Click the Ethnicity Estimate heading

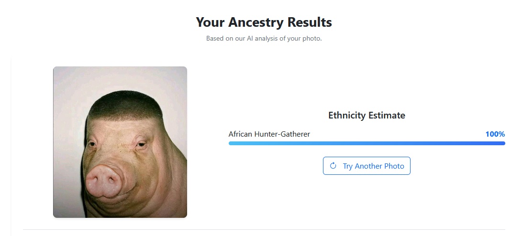pyautogui.click(x=367, y=115)
